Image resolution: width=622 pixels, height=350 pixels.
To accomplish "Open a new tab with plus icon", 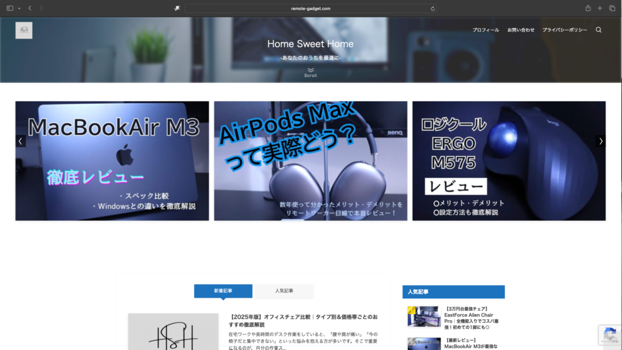I will (600, 8).
